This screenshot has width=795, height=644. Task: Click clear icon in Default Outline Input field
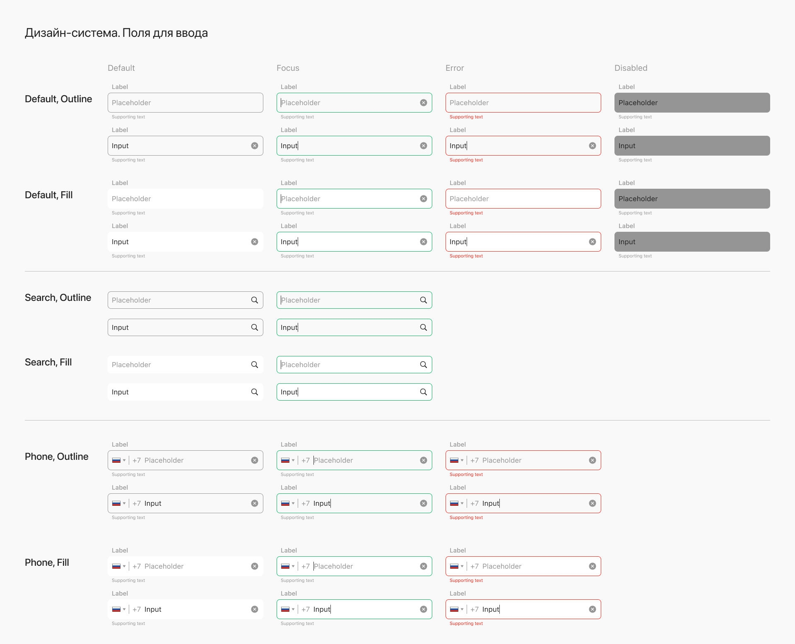(x=254, y=146)
